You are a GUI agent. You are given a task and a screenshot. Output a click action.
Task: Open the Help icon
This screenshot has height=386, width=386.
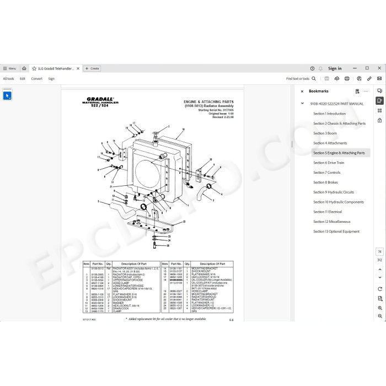[312, 68]
